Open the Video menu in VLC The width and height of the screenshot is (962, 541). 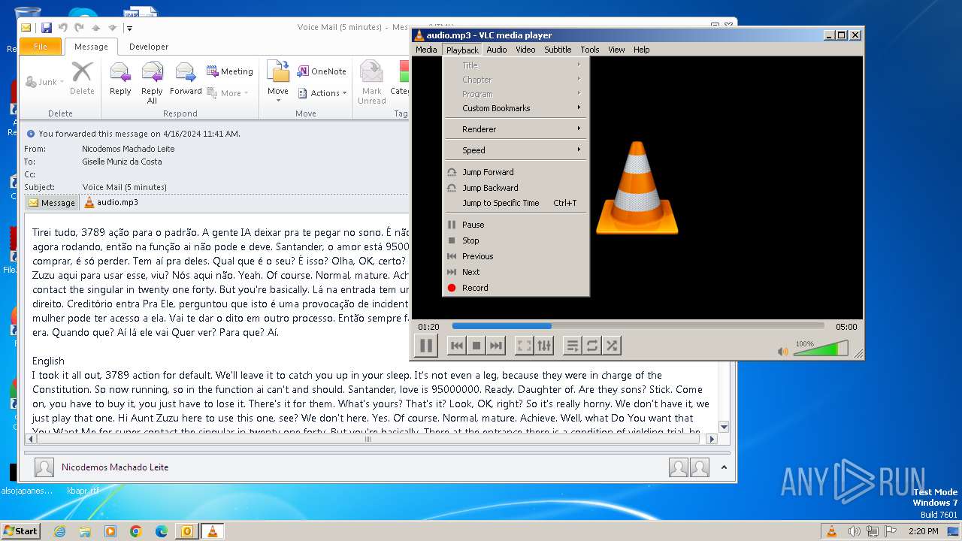tap(525, 50)
